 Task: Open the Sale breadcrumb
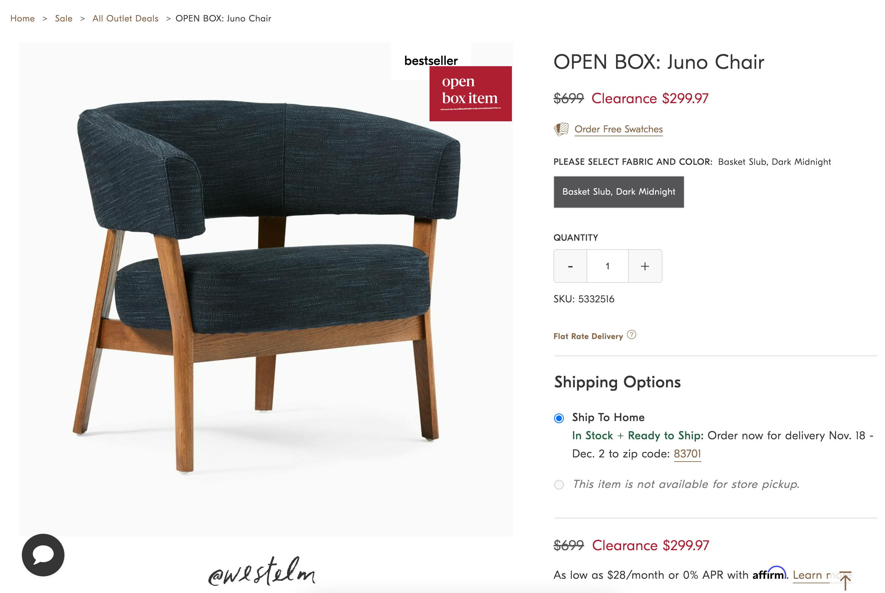pos(64,18)
